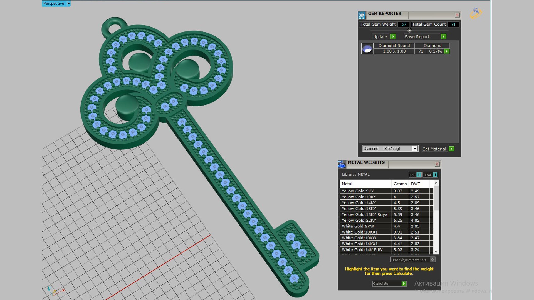
Task: Click the metal list scroll down arrow
Action: [436, 252]
